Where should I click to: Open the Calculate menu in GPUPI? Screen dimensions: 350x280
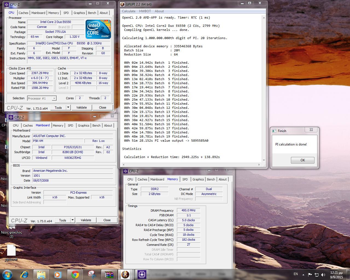pyautogui.click(x=129, y=11)
